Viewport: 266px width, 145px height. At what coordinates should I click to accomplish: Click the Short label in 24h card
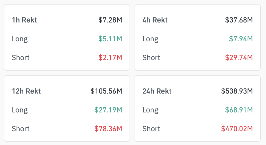(x=151, y=129)
